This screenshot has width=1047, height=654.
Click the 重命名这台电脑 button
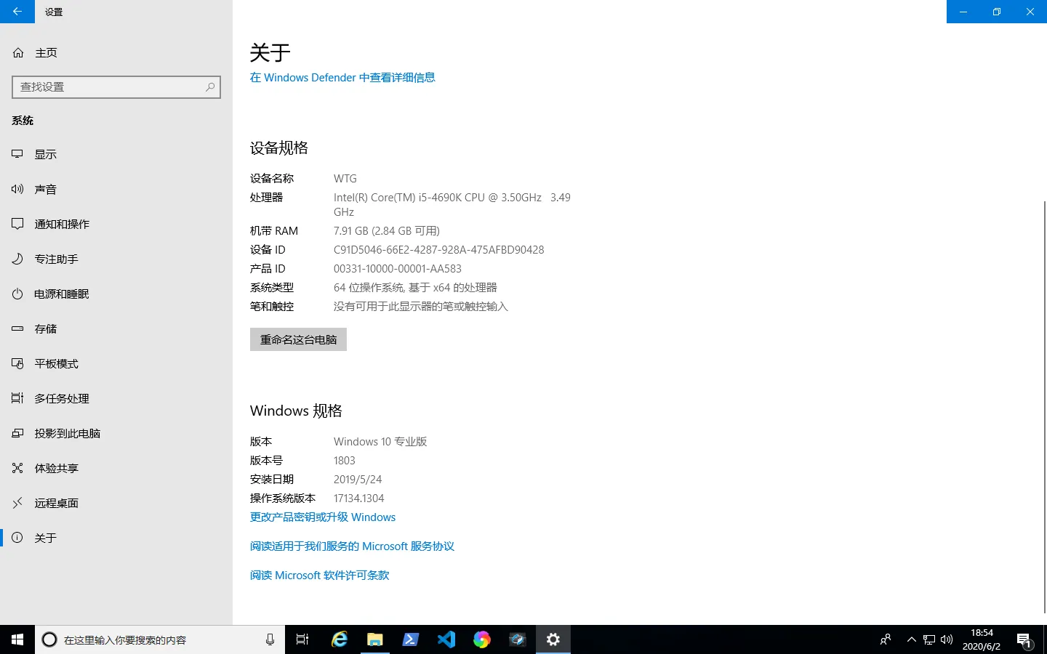click(x=298, y=339)
